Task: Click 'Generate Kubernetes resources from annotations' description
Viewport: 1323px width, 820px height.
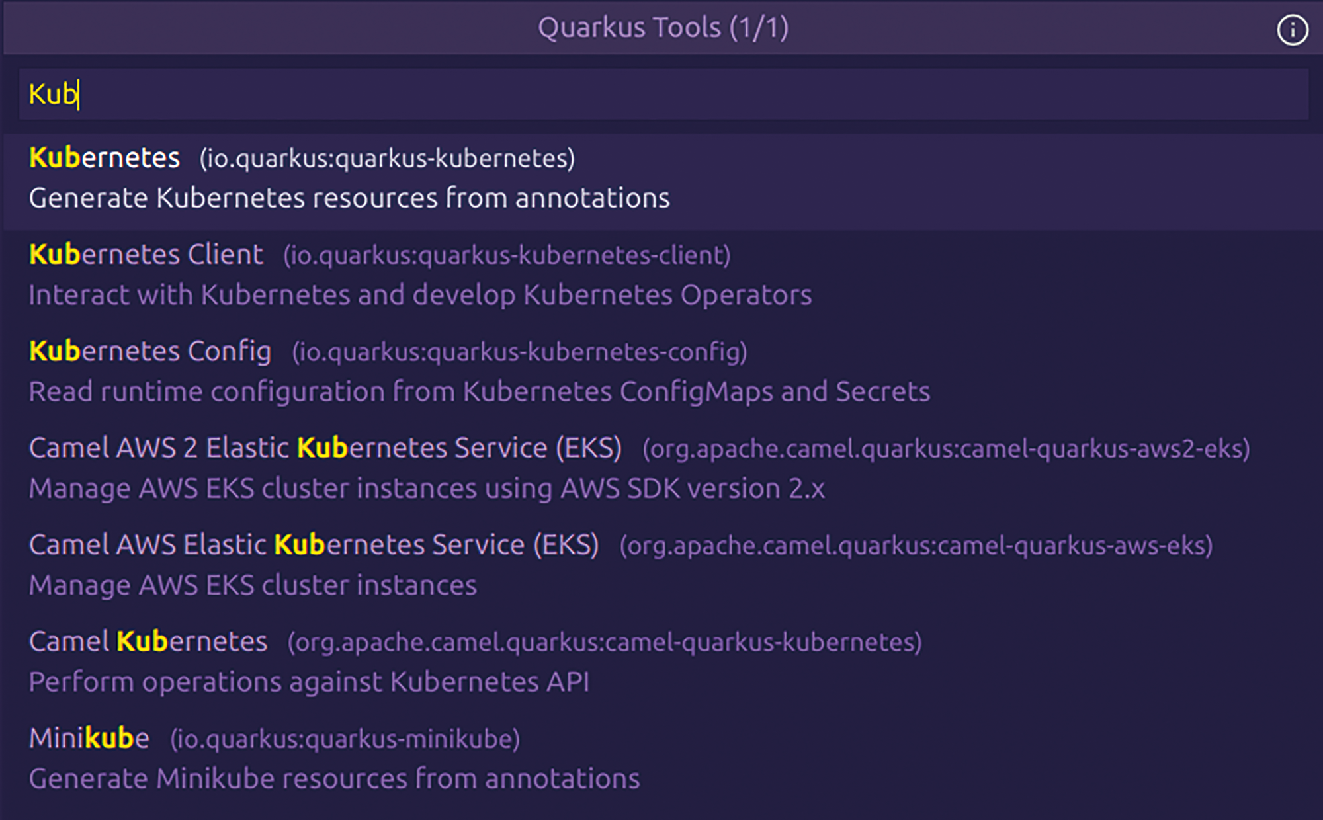Action: pyautogui.click(x=349, y=198)
